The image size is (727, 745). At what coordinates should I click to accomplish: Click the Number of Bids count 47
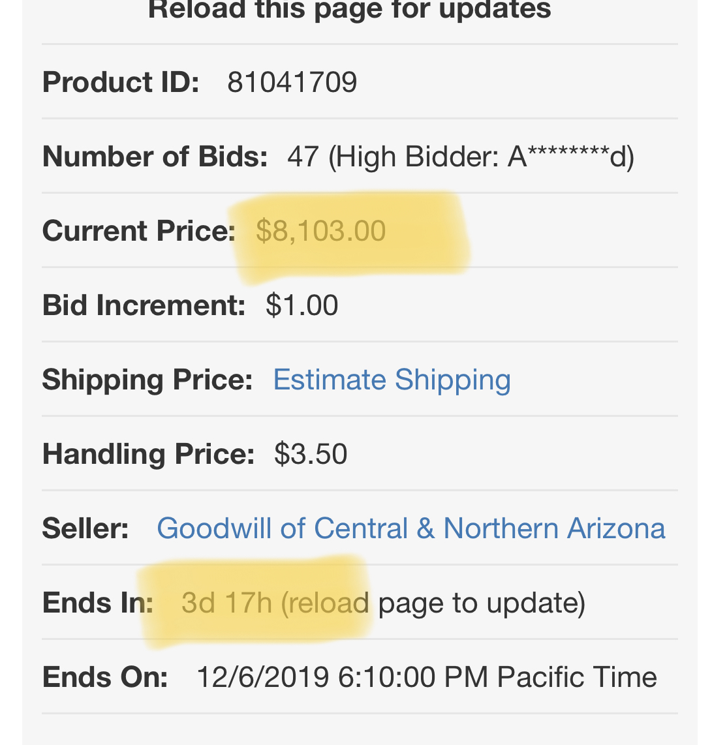tap(303, 157)
